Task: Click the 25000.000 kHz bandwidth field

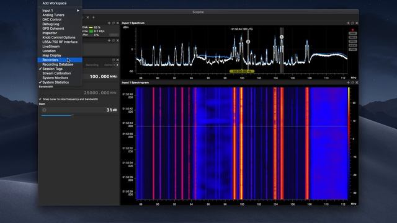Action: (x=100, y=93)
